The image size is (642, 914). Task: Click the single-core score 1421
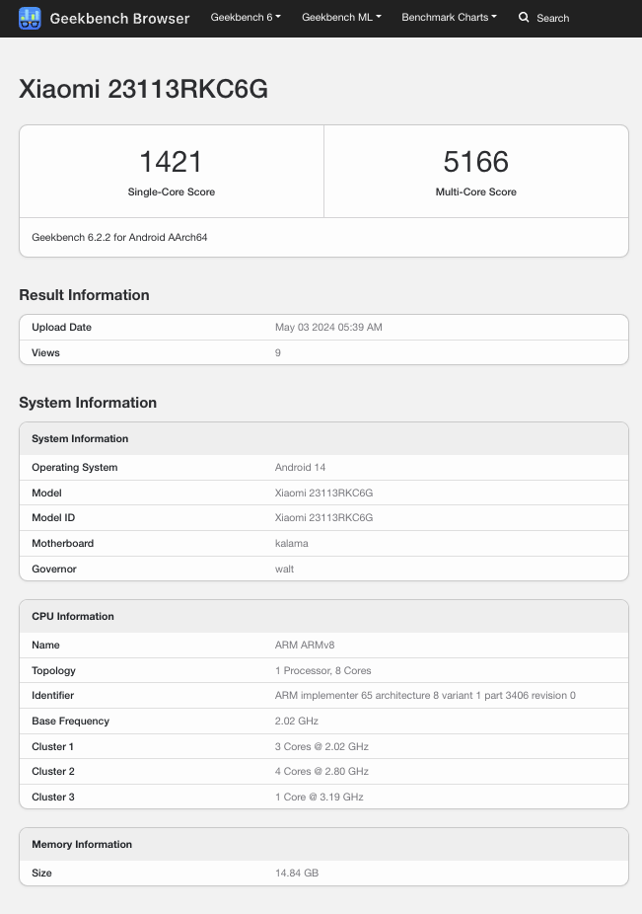(x=172, y=162)
